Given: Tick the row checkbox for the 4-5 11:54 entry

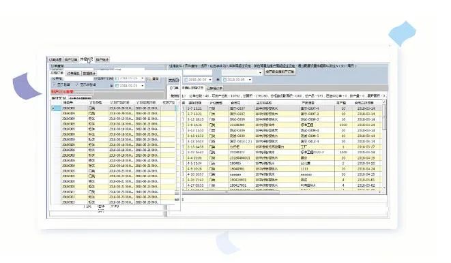Looking at the screenshot, I should point(183,163).
